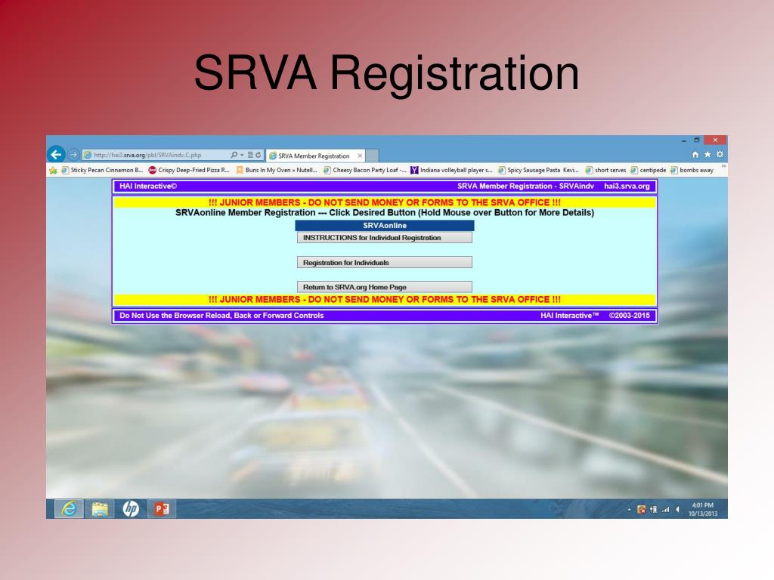The height and width of the screenshot is (580, 774).
Task: Open the Crispy Deep-Fried Pizza R... bookmark
Action: [189, 170]
